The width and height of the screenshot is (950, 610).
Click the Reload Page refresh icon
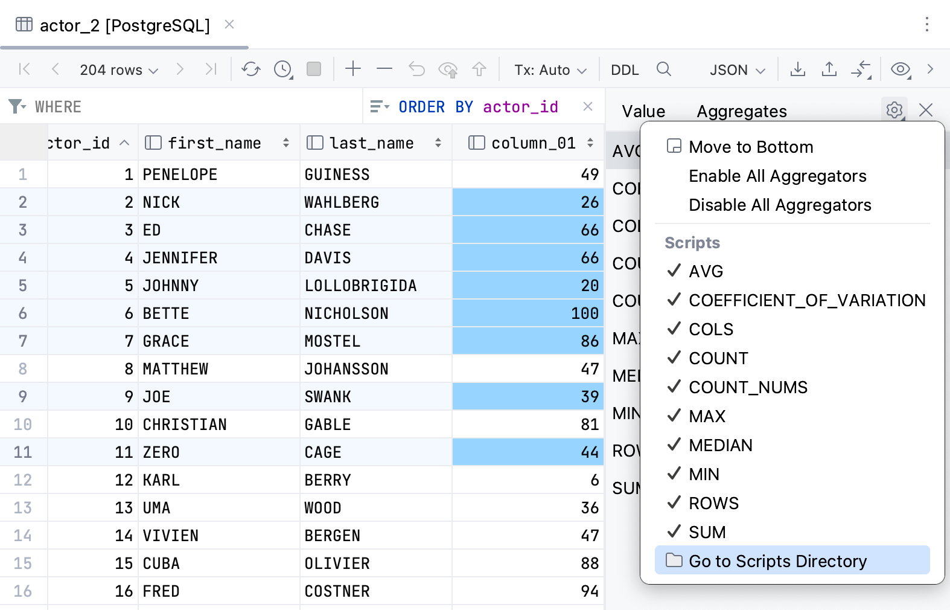click(x=250, y=69)
